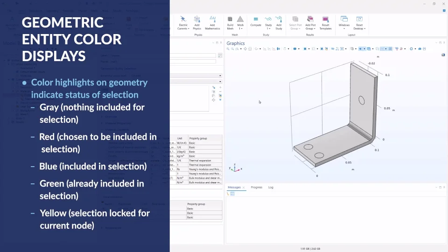Toggle the blue solid square select button
The width and height of the screenshot is (448, 252).
click(305, 49)
